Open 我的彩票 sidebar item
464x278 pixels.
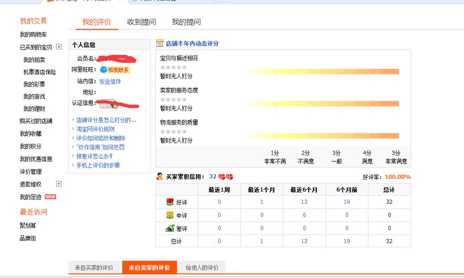[x=34, y=84]
